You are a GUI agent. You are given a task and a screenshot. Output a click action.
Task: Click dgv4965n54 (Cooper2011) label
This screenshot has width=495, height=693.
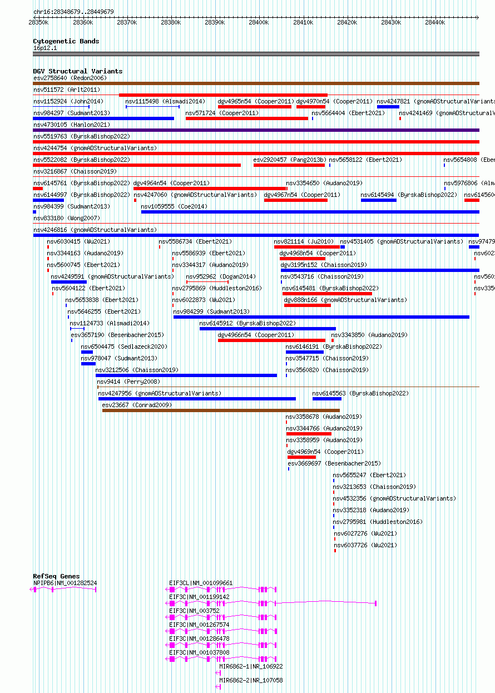256,101
